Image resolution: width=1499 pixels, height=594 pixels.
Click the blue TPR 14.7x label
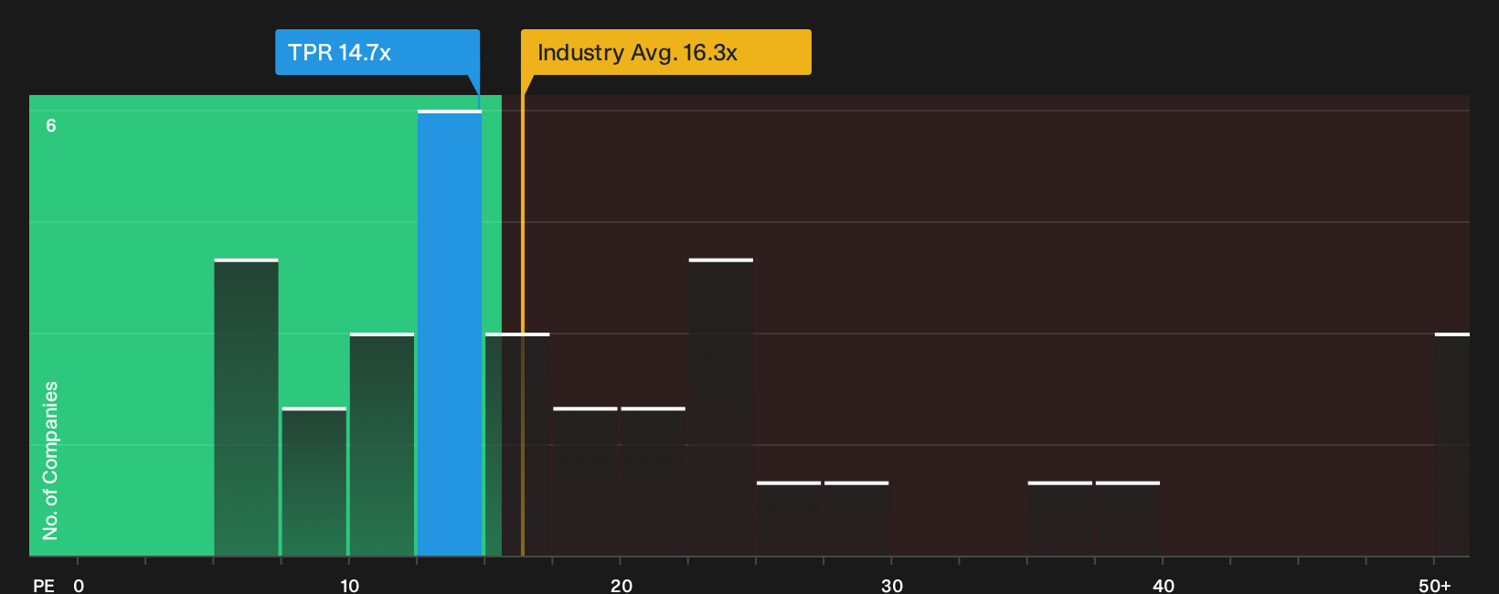tap(377, 52)
